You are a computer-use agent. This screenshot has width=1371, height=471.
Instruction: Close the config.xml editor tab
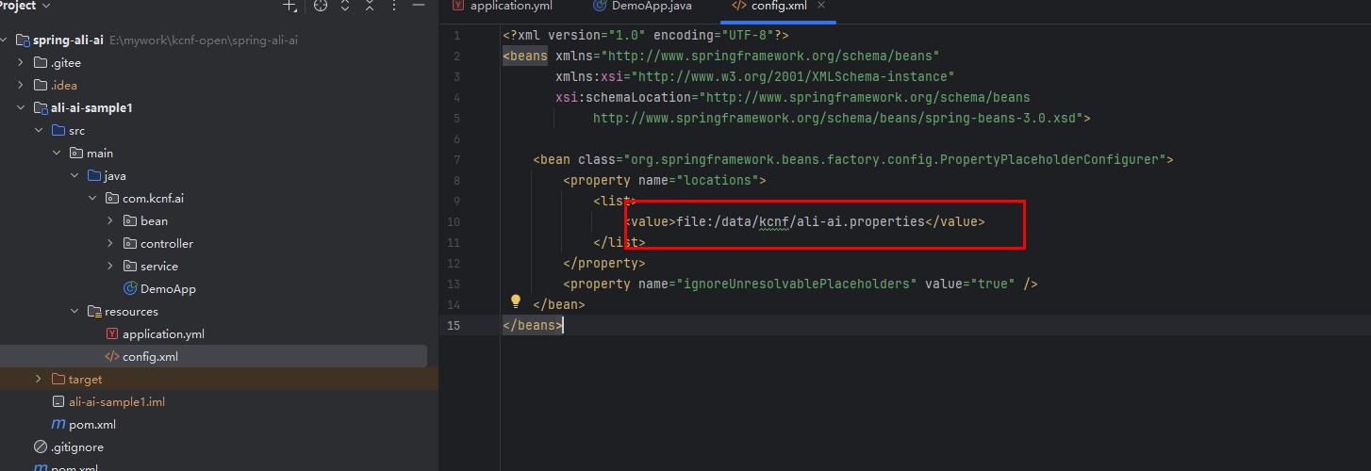pos(820,6)
